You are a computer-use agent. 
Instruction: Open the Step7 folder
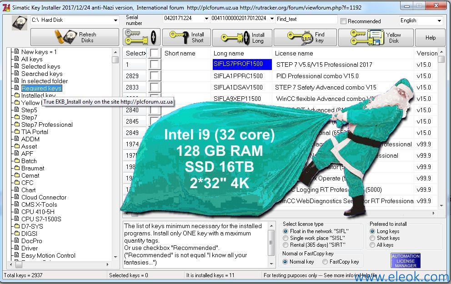coord(29,117)
